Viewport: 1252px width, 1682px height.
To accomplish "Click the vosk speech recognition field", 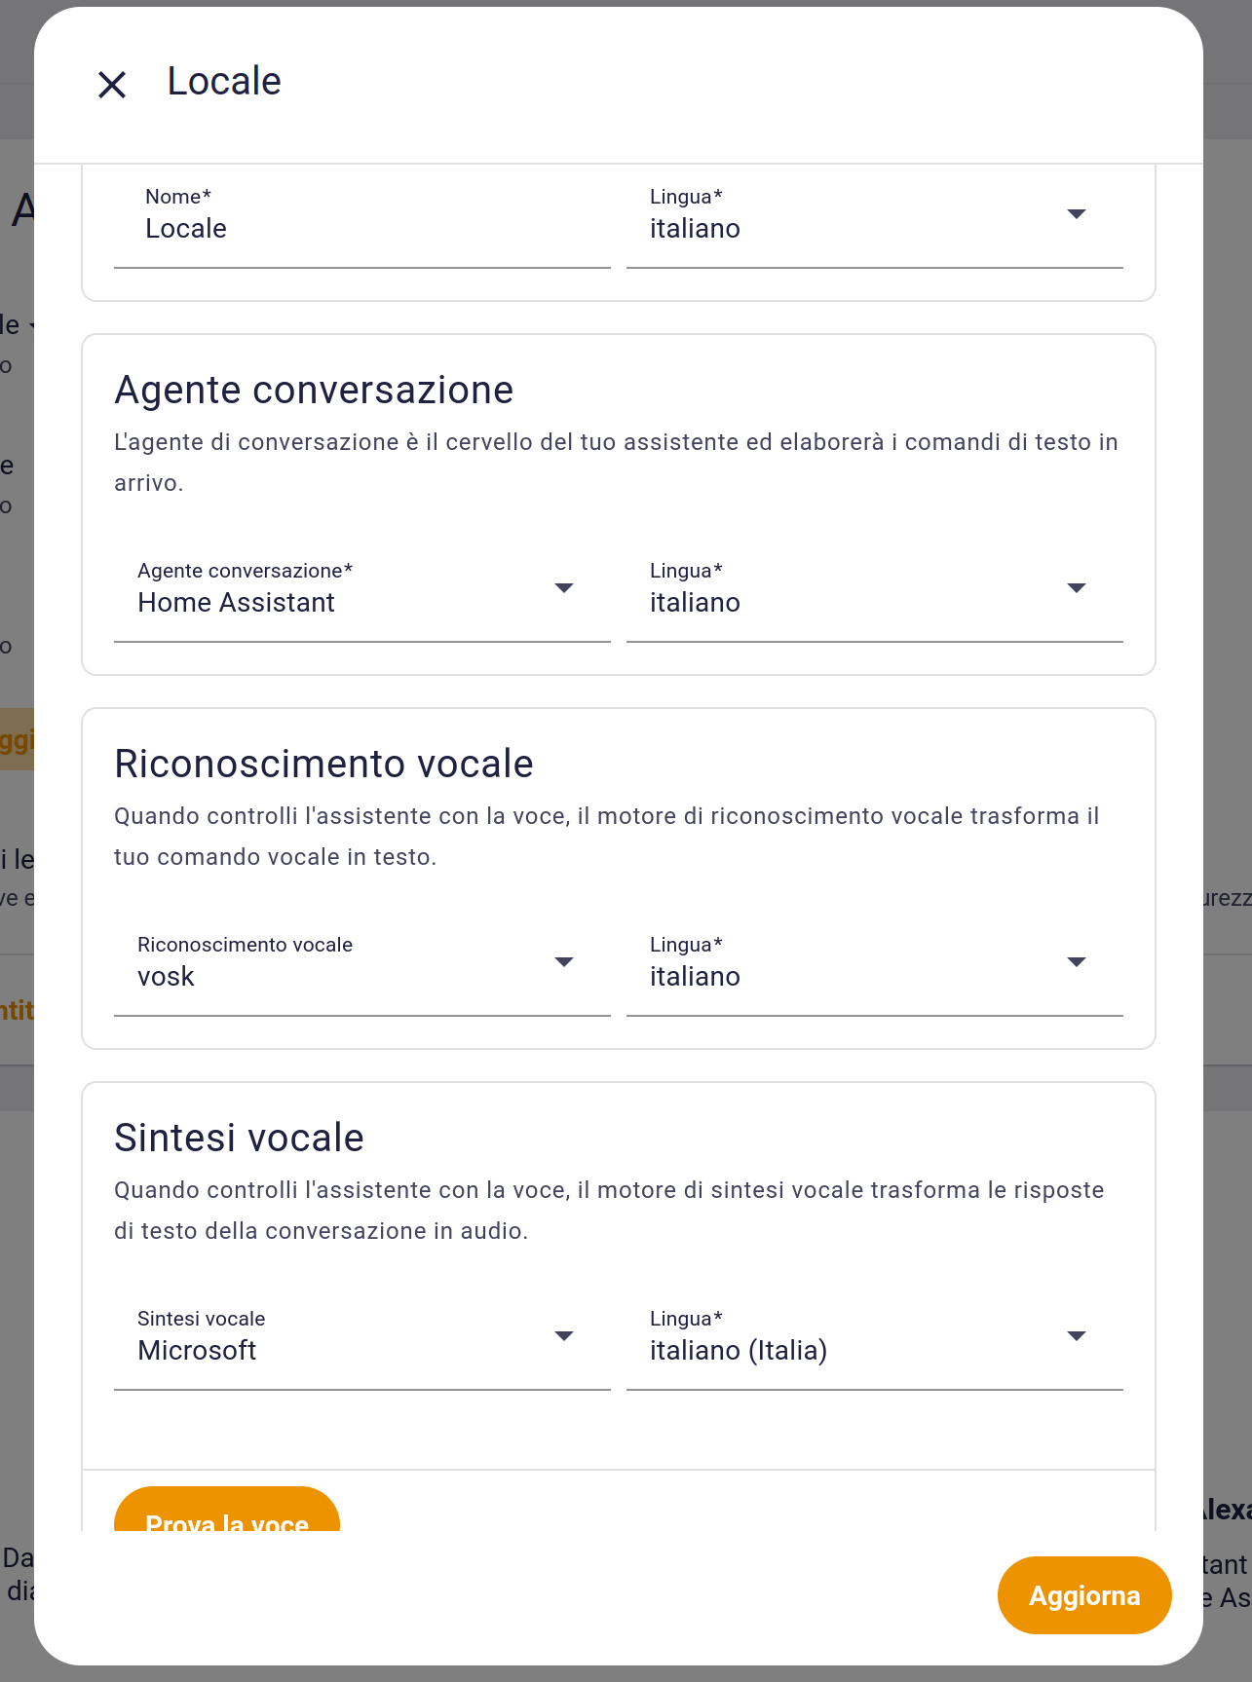I will 167,977.
